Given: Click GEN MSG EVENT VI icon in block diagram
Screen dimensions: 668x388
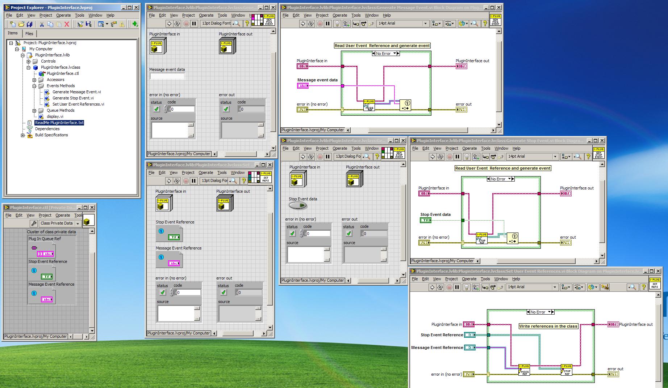Looking at the screenshot, I should (495, 20).
